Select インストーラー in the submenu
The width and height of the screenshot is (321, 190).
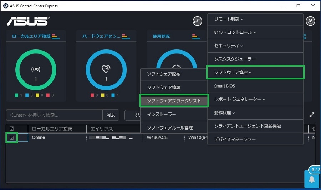(174, 114)
